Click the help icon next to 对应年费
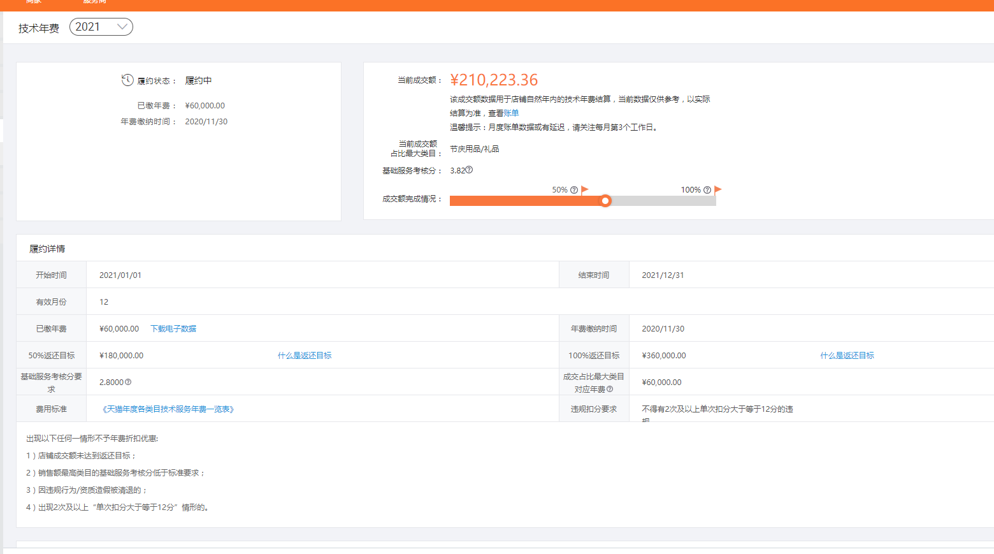Viewport: 994px width, 554px height. [x=610, y=390]
